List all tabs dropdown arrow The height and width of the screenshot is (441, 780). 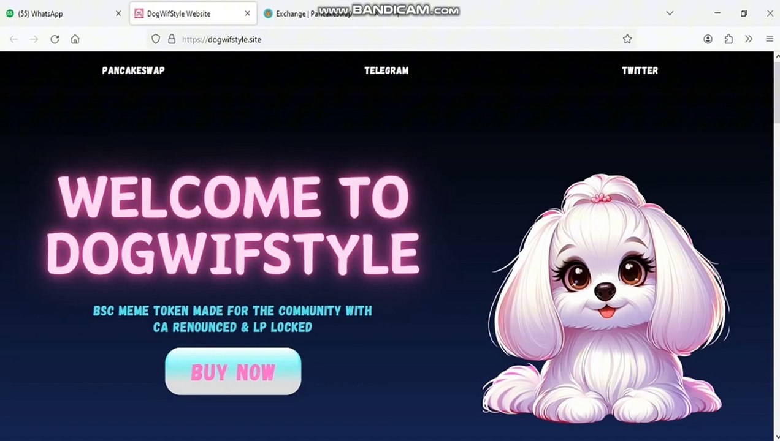click(670, 13)
